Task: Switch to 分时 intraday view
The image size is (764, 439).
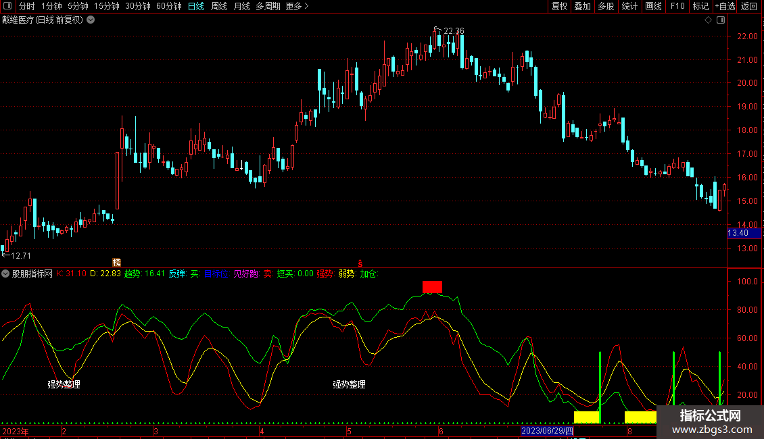Action: click(26, 7)
